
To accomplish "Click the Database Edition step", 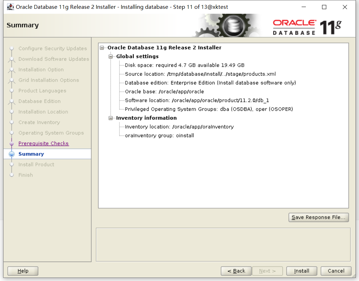I will click(40, 101).
